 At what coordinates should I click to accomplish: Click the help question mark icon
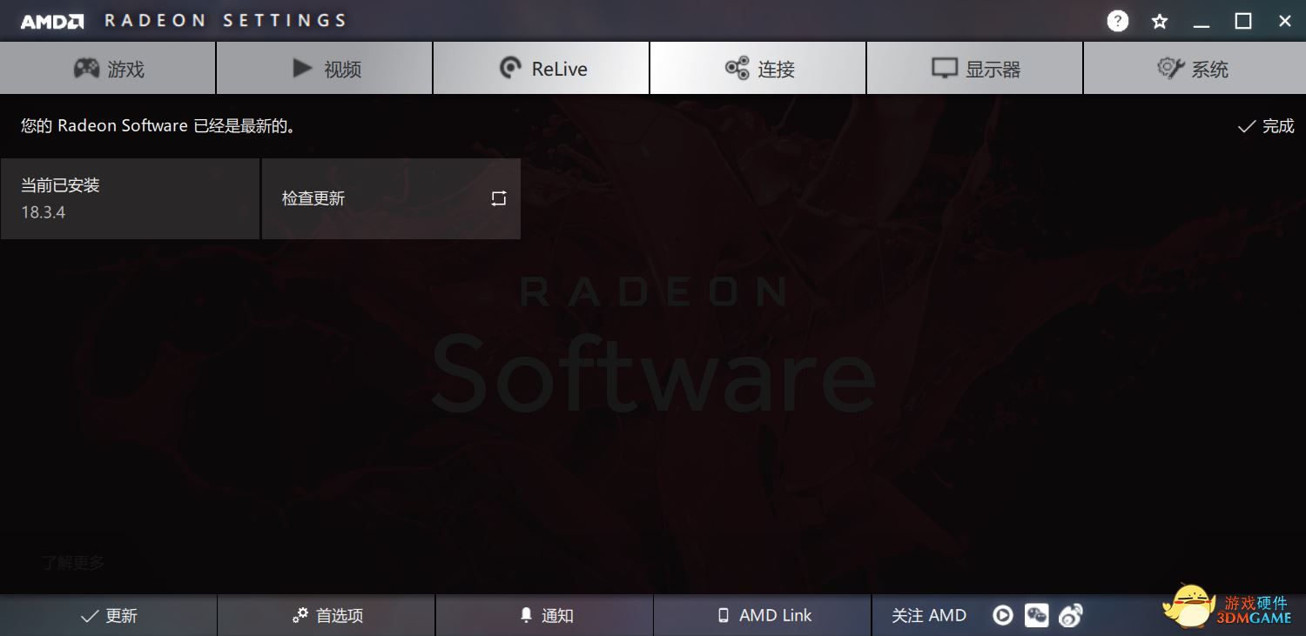[x=1118, y=21]
